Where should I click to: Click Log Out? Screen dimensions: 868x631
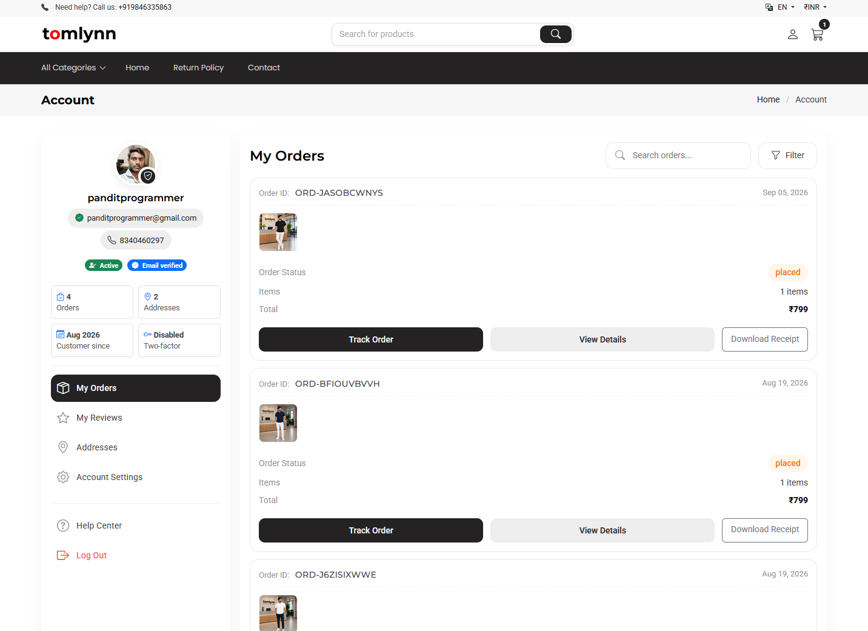[x=136, y=555]
